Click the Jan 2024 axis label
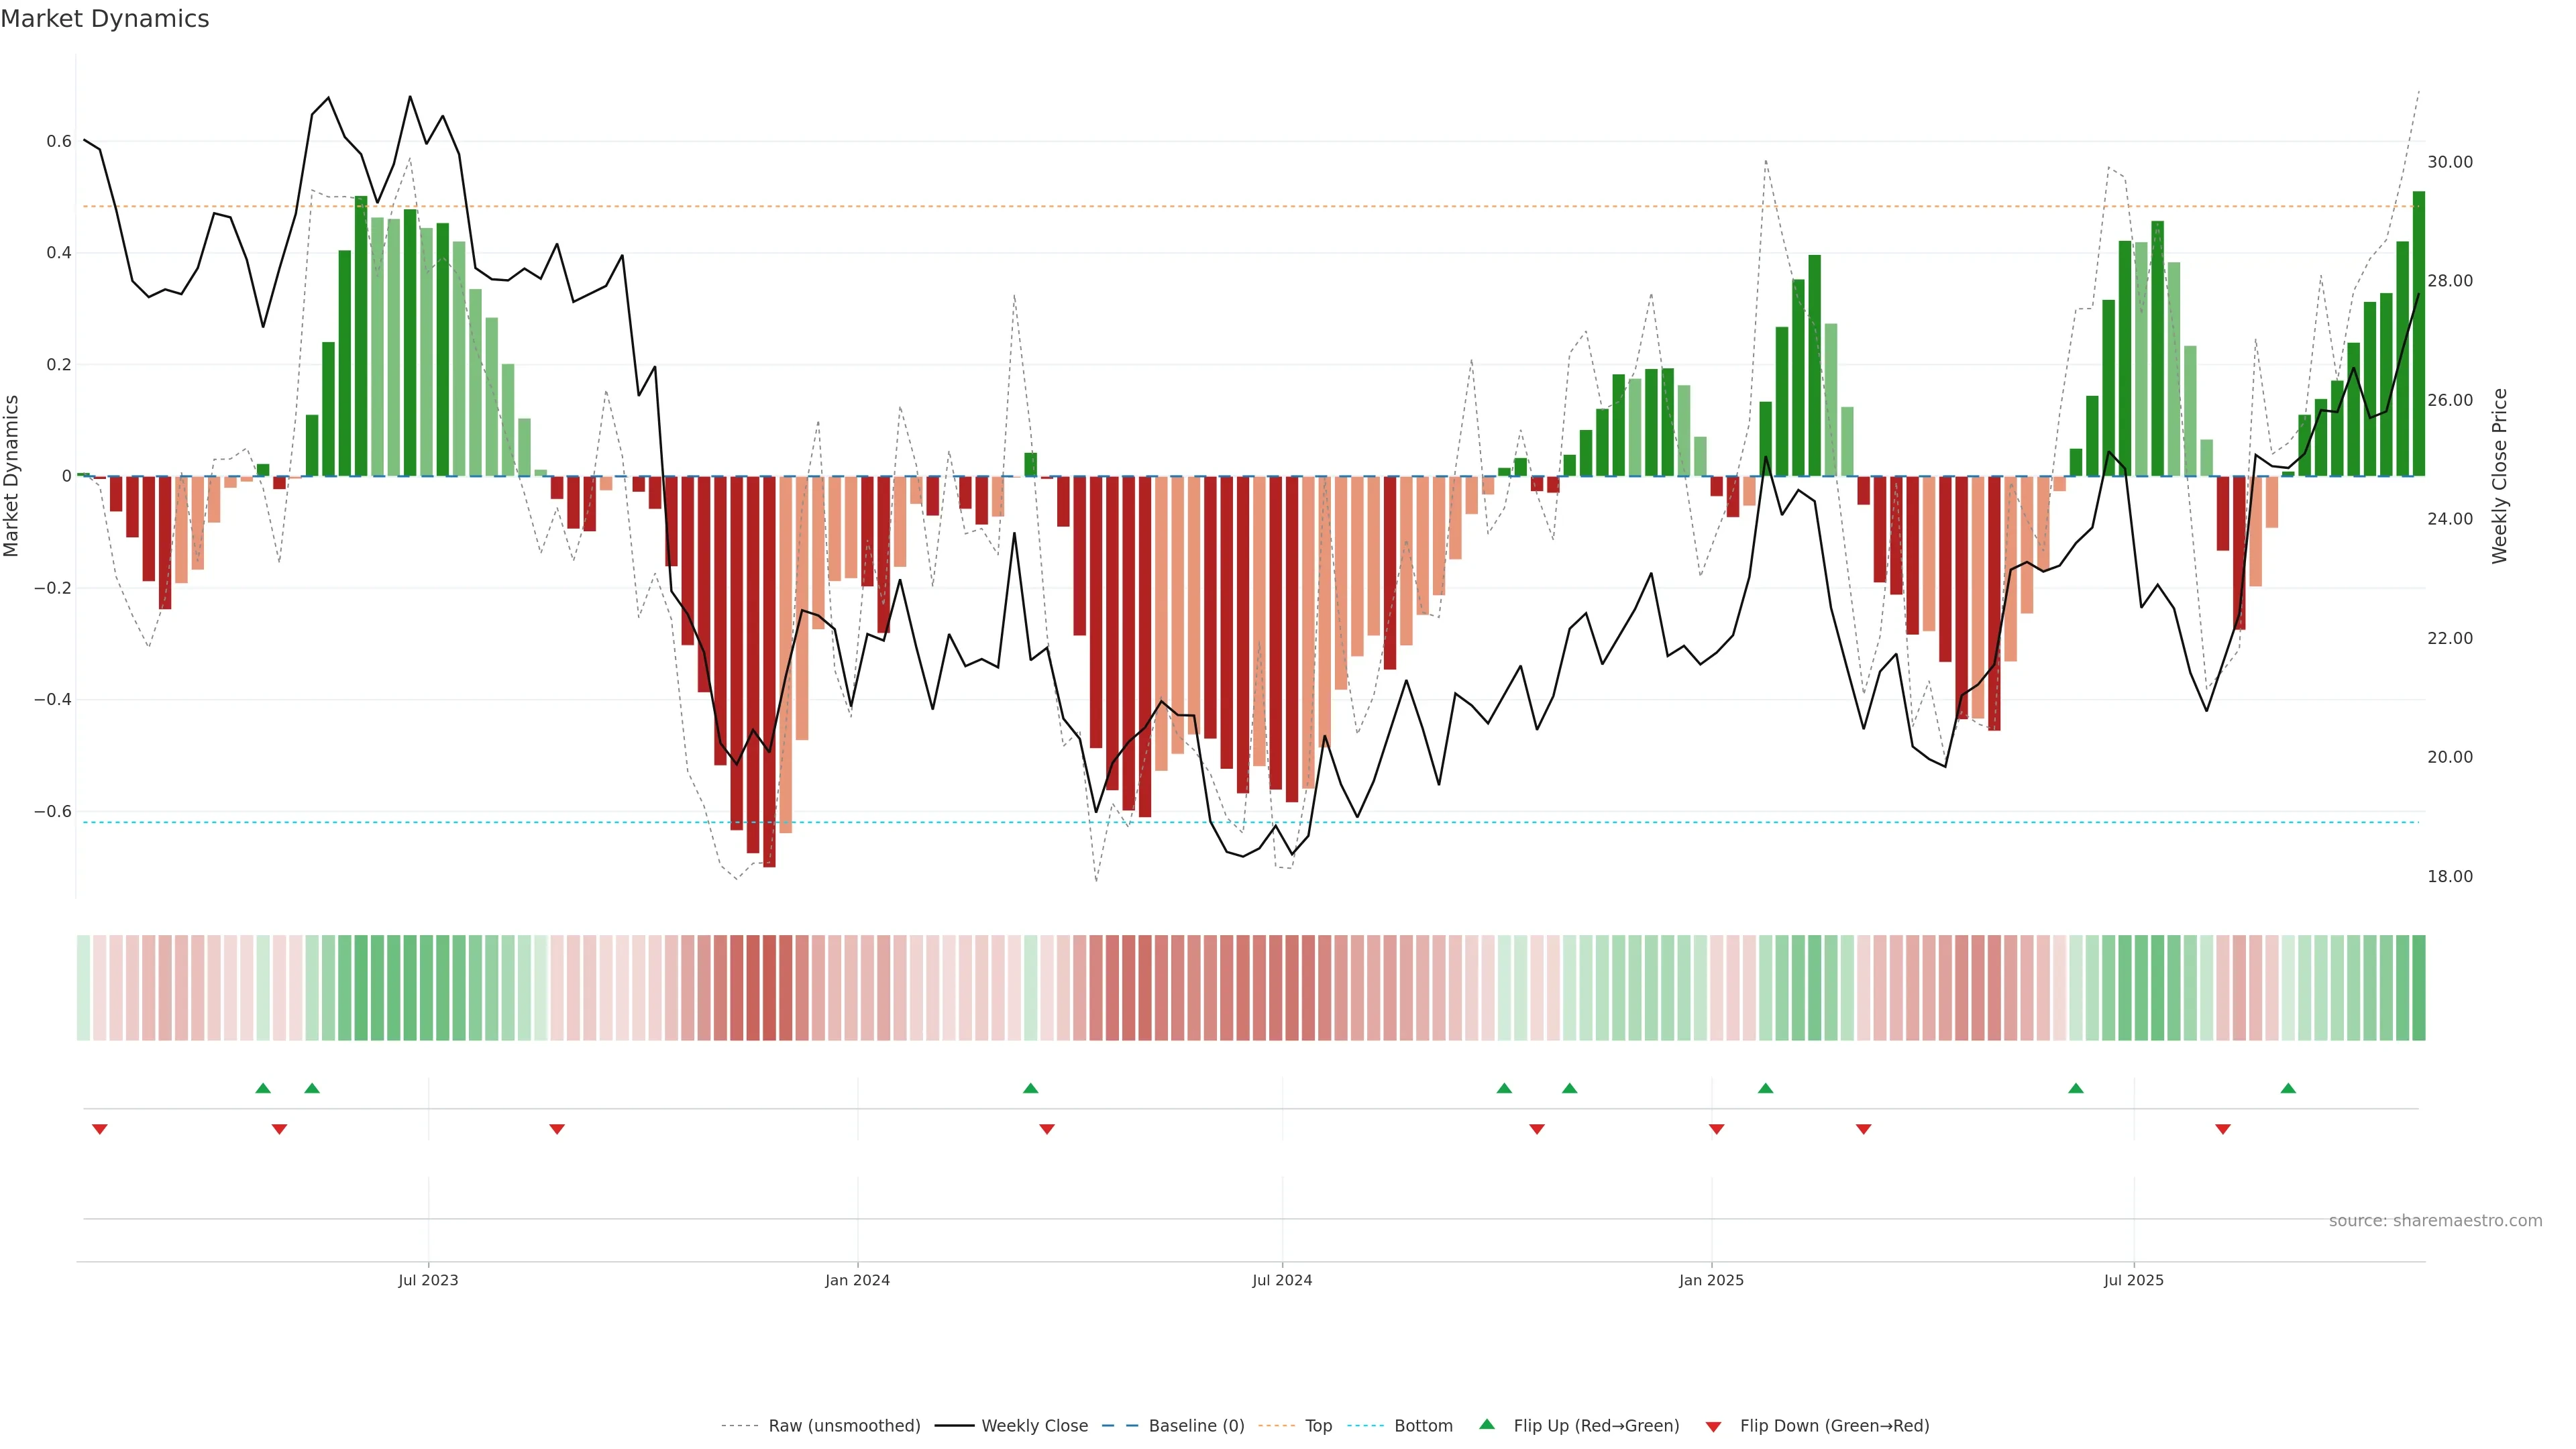2576x1449 pixels. tap(857, 1280)
